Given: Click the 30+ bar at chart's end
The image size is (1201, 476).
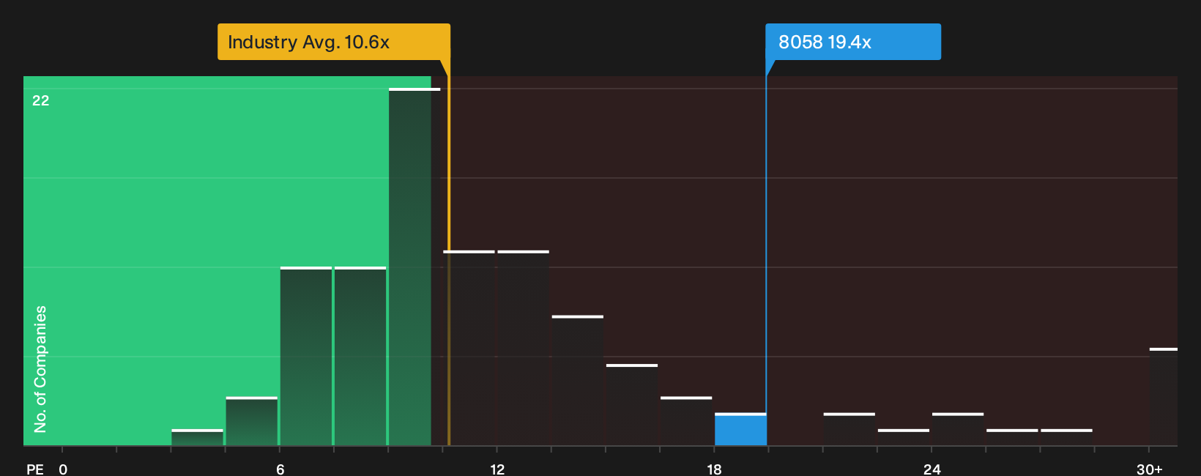Looking at the screenshot, I should point(1163,397).
